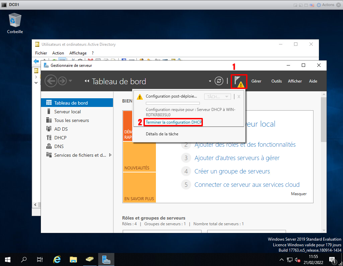Dismiss the post-deployment notification with X
Screen dimensions: 343x266
[x=239, y=97]
